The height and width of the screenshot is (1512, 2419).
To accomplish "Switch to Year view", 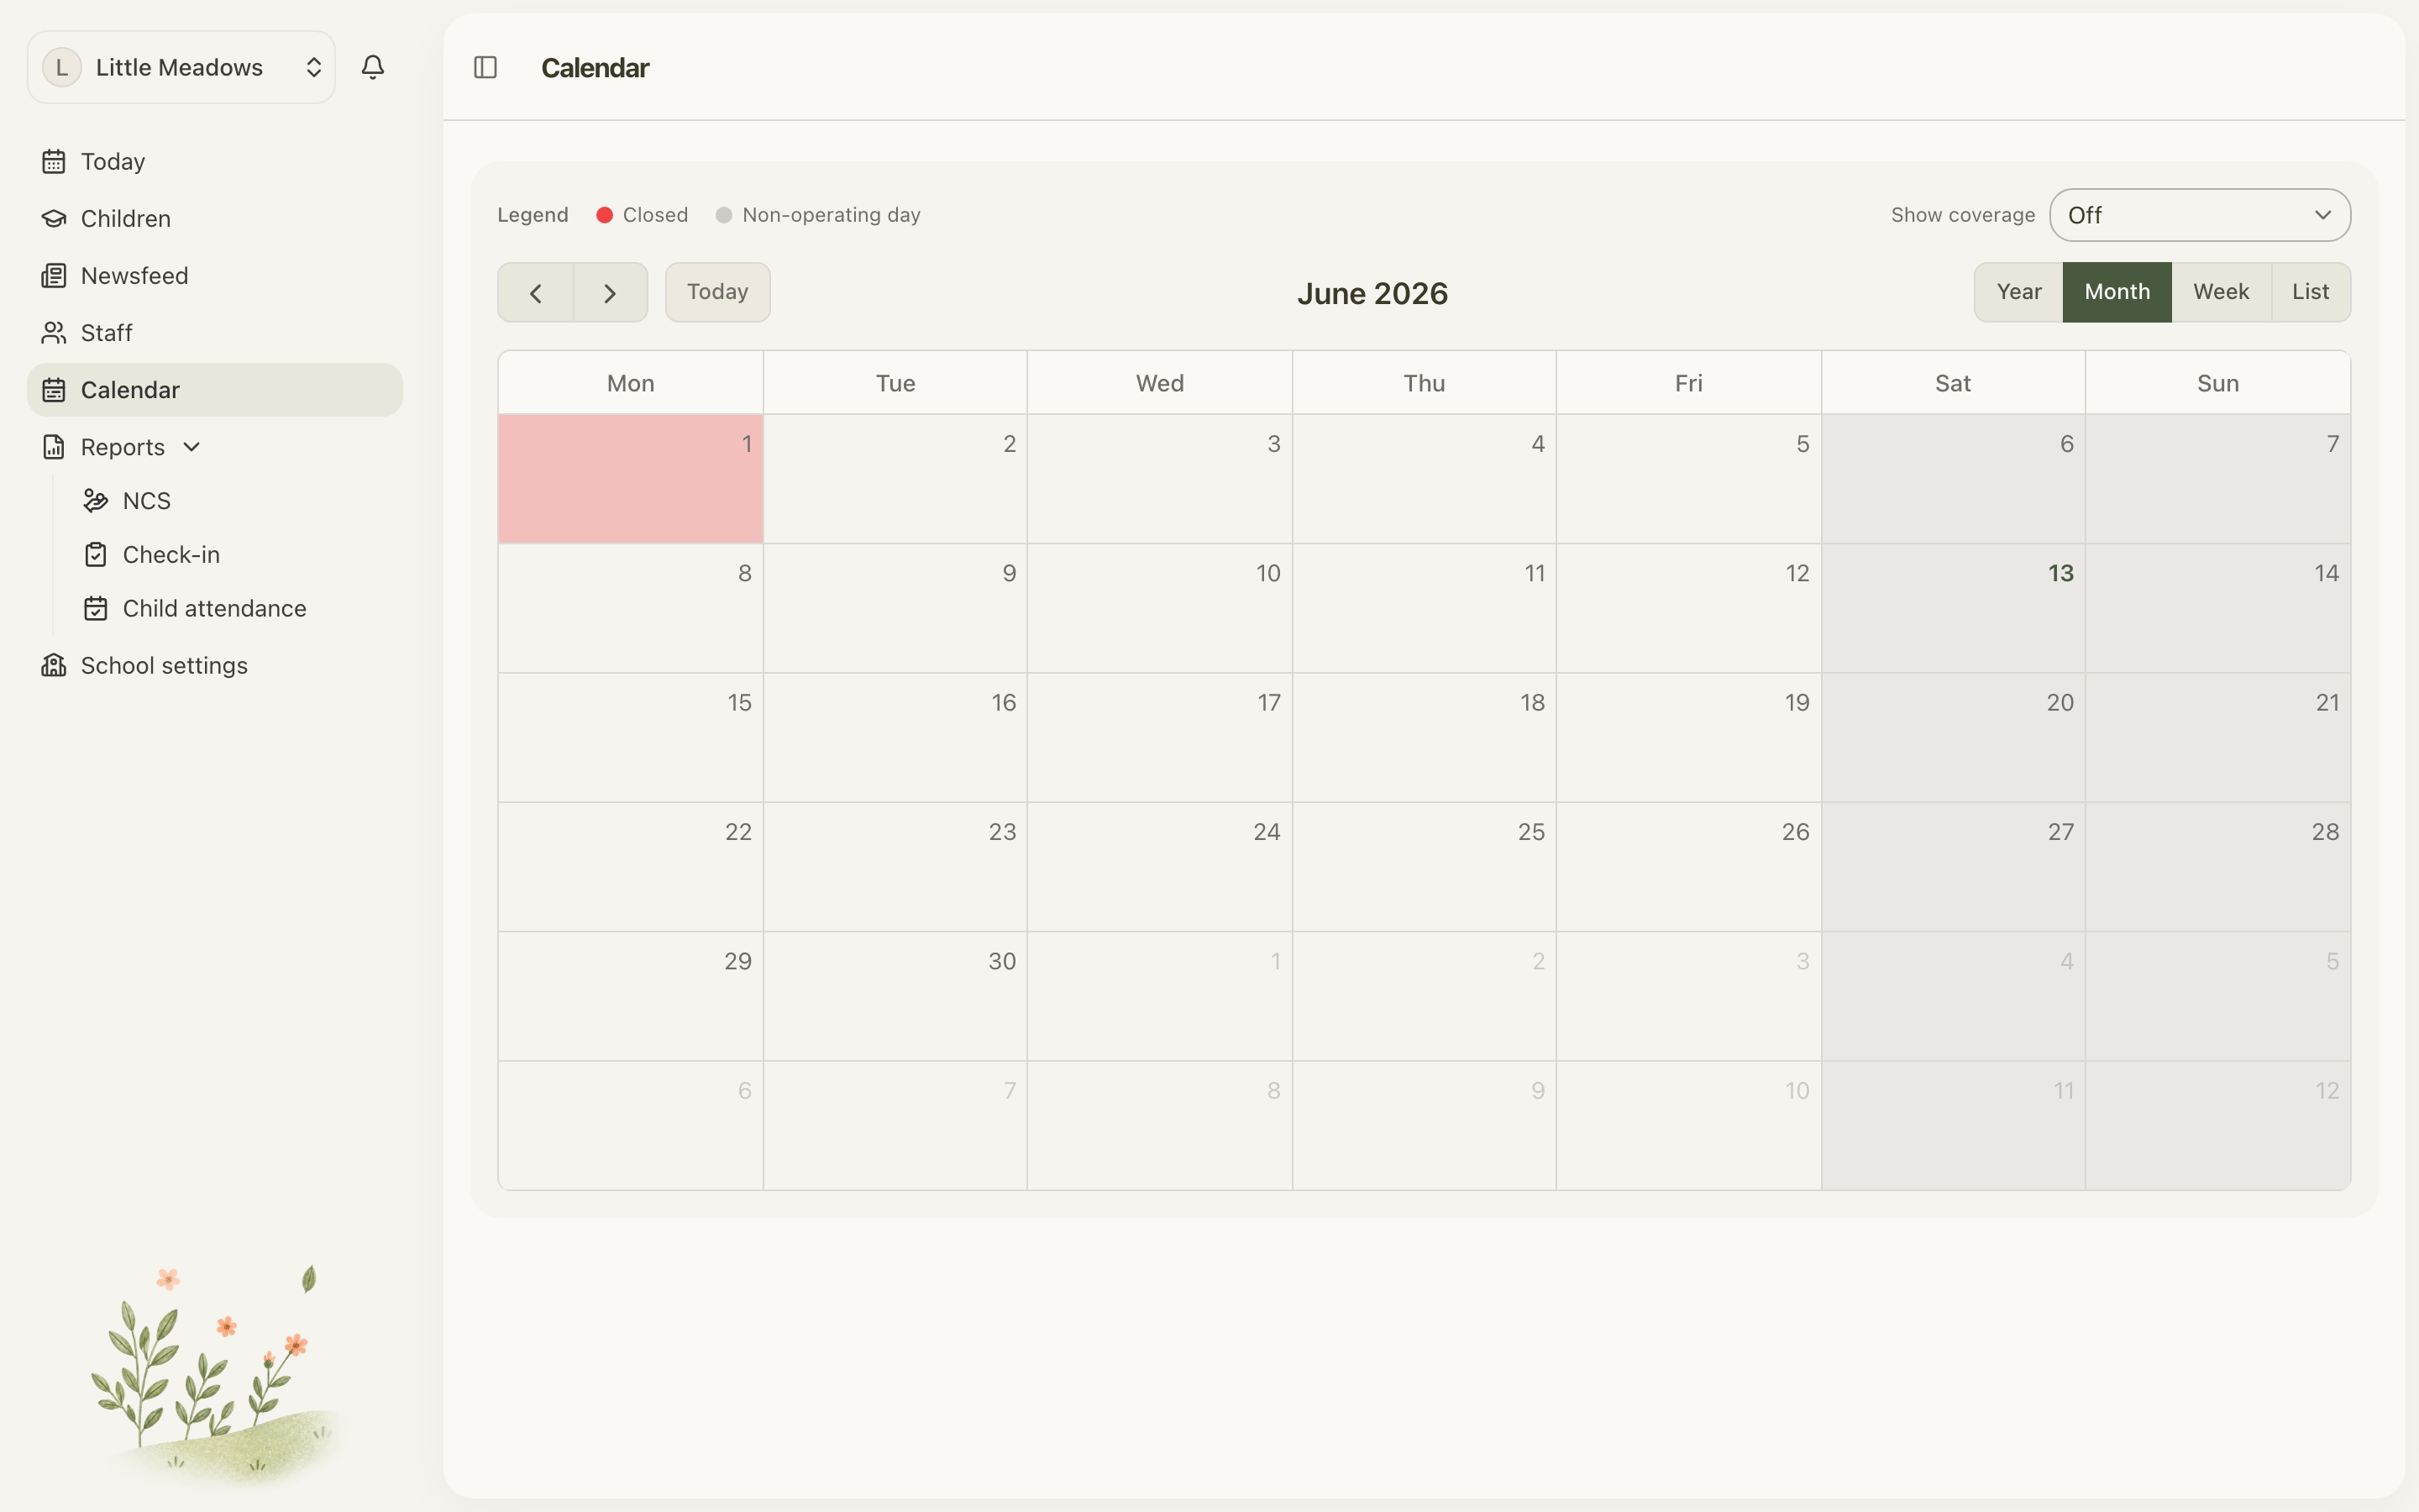I will 2019,292.
